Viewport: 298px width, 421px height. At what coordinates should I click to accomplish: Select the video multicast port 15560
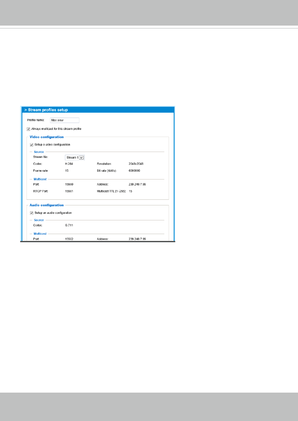click(x=69, y=184)
